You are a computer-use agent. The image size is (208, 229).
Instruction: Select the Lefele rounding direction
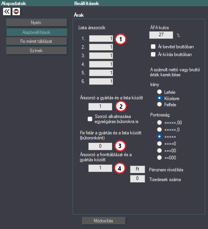(159, 92)
